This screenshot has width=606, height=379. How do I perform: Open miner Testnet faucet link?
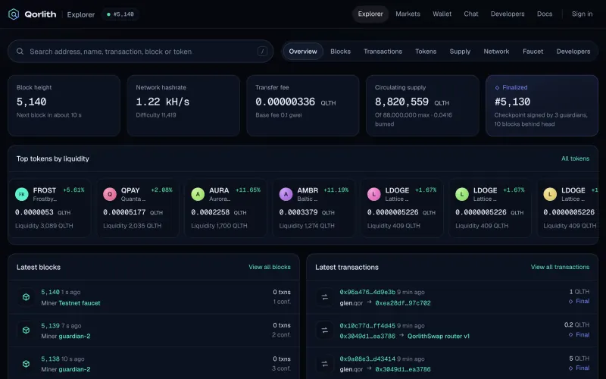(80, 303)
